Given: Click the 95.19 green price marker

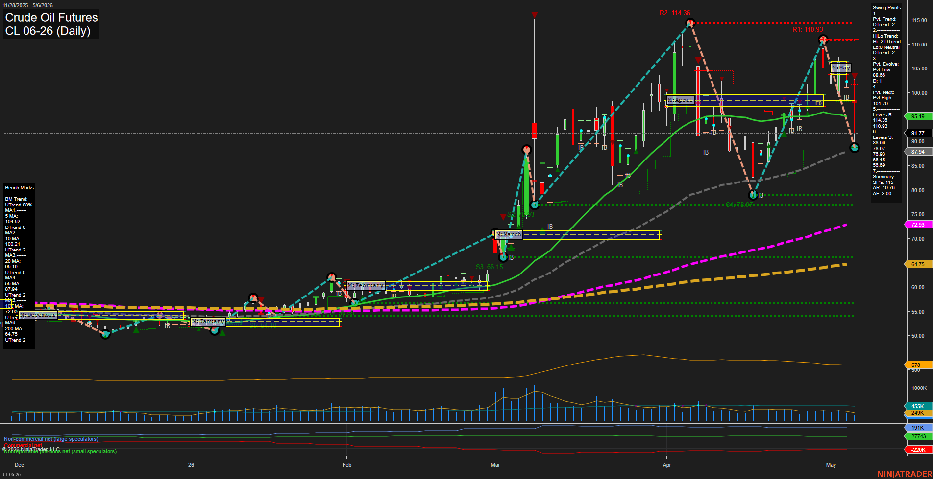Looking at the screenshot, I should point(918,116).
